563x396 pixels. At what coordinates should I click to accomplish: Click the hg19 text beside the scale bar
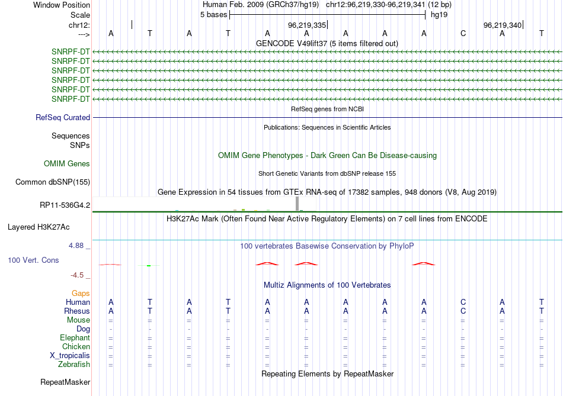coord(439,15)
